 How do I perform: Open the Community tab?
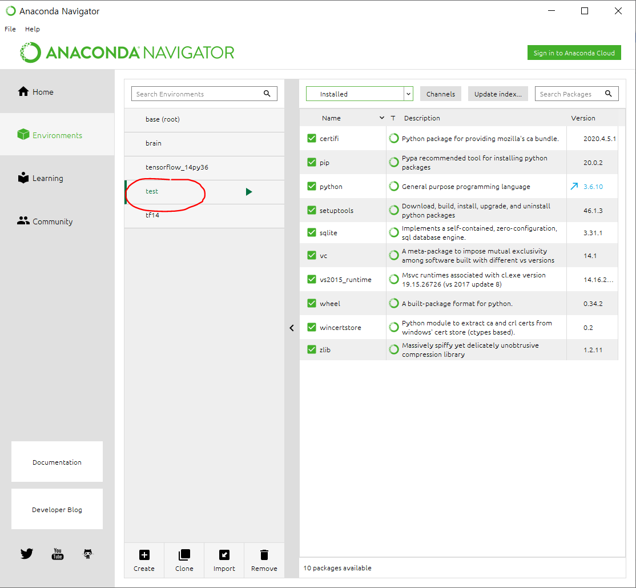click(57, 221)
